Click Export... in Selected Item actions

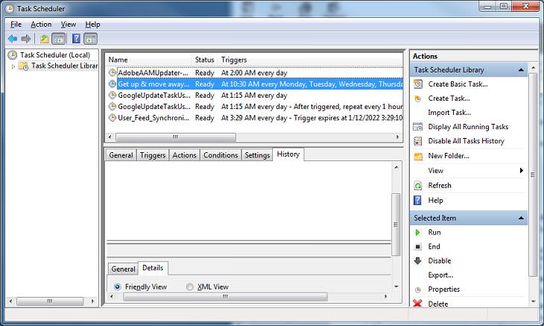440,275
